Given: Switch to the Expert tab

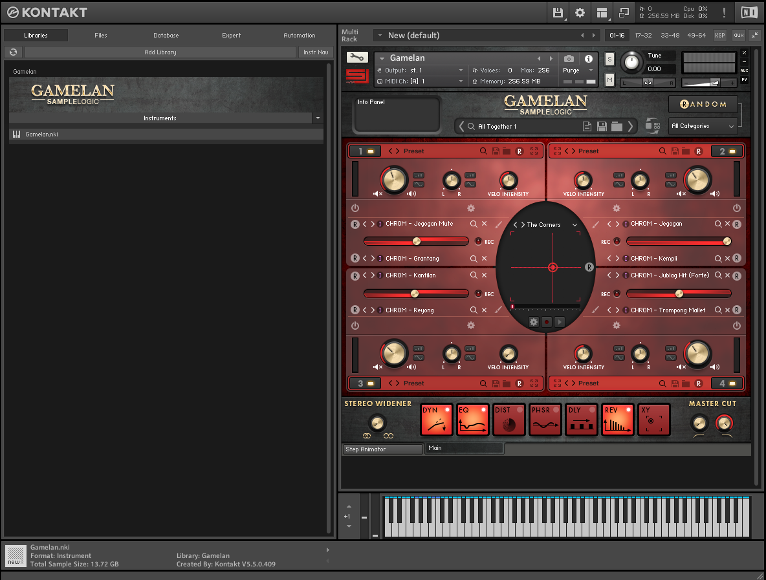Looking at the screenshot, I should pos(231,35).
